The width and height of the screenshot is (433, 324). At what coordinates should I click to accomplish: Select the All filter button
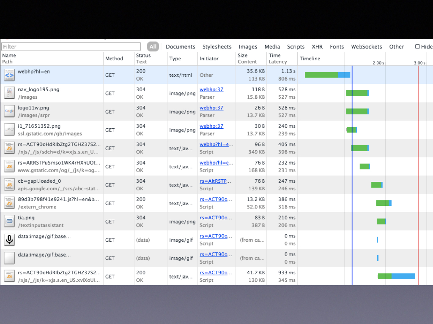click(153, 47)
